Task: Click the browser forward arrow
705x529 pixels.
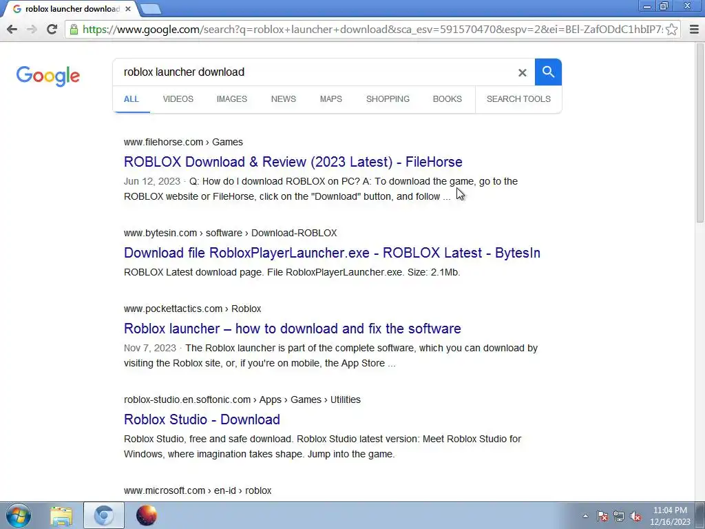Action: (x=32, y=30)
